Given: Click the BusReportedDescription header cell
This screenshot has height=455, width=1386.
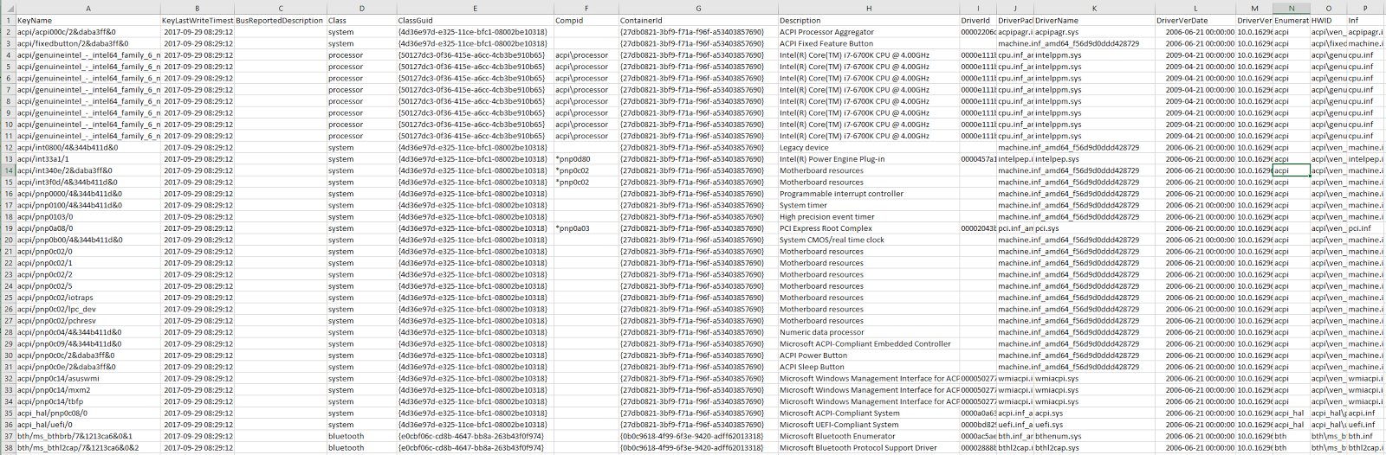Looking at the screenshot, I should click(280, 20).
